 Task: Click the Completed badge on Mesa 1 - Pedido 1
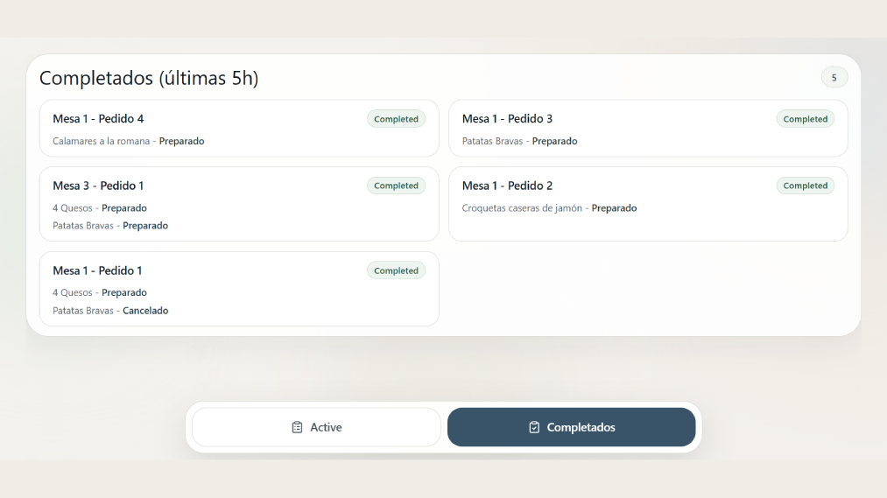click(396, 270)
